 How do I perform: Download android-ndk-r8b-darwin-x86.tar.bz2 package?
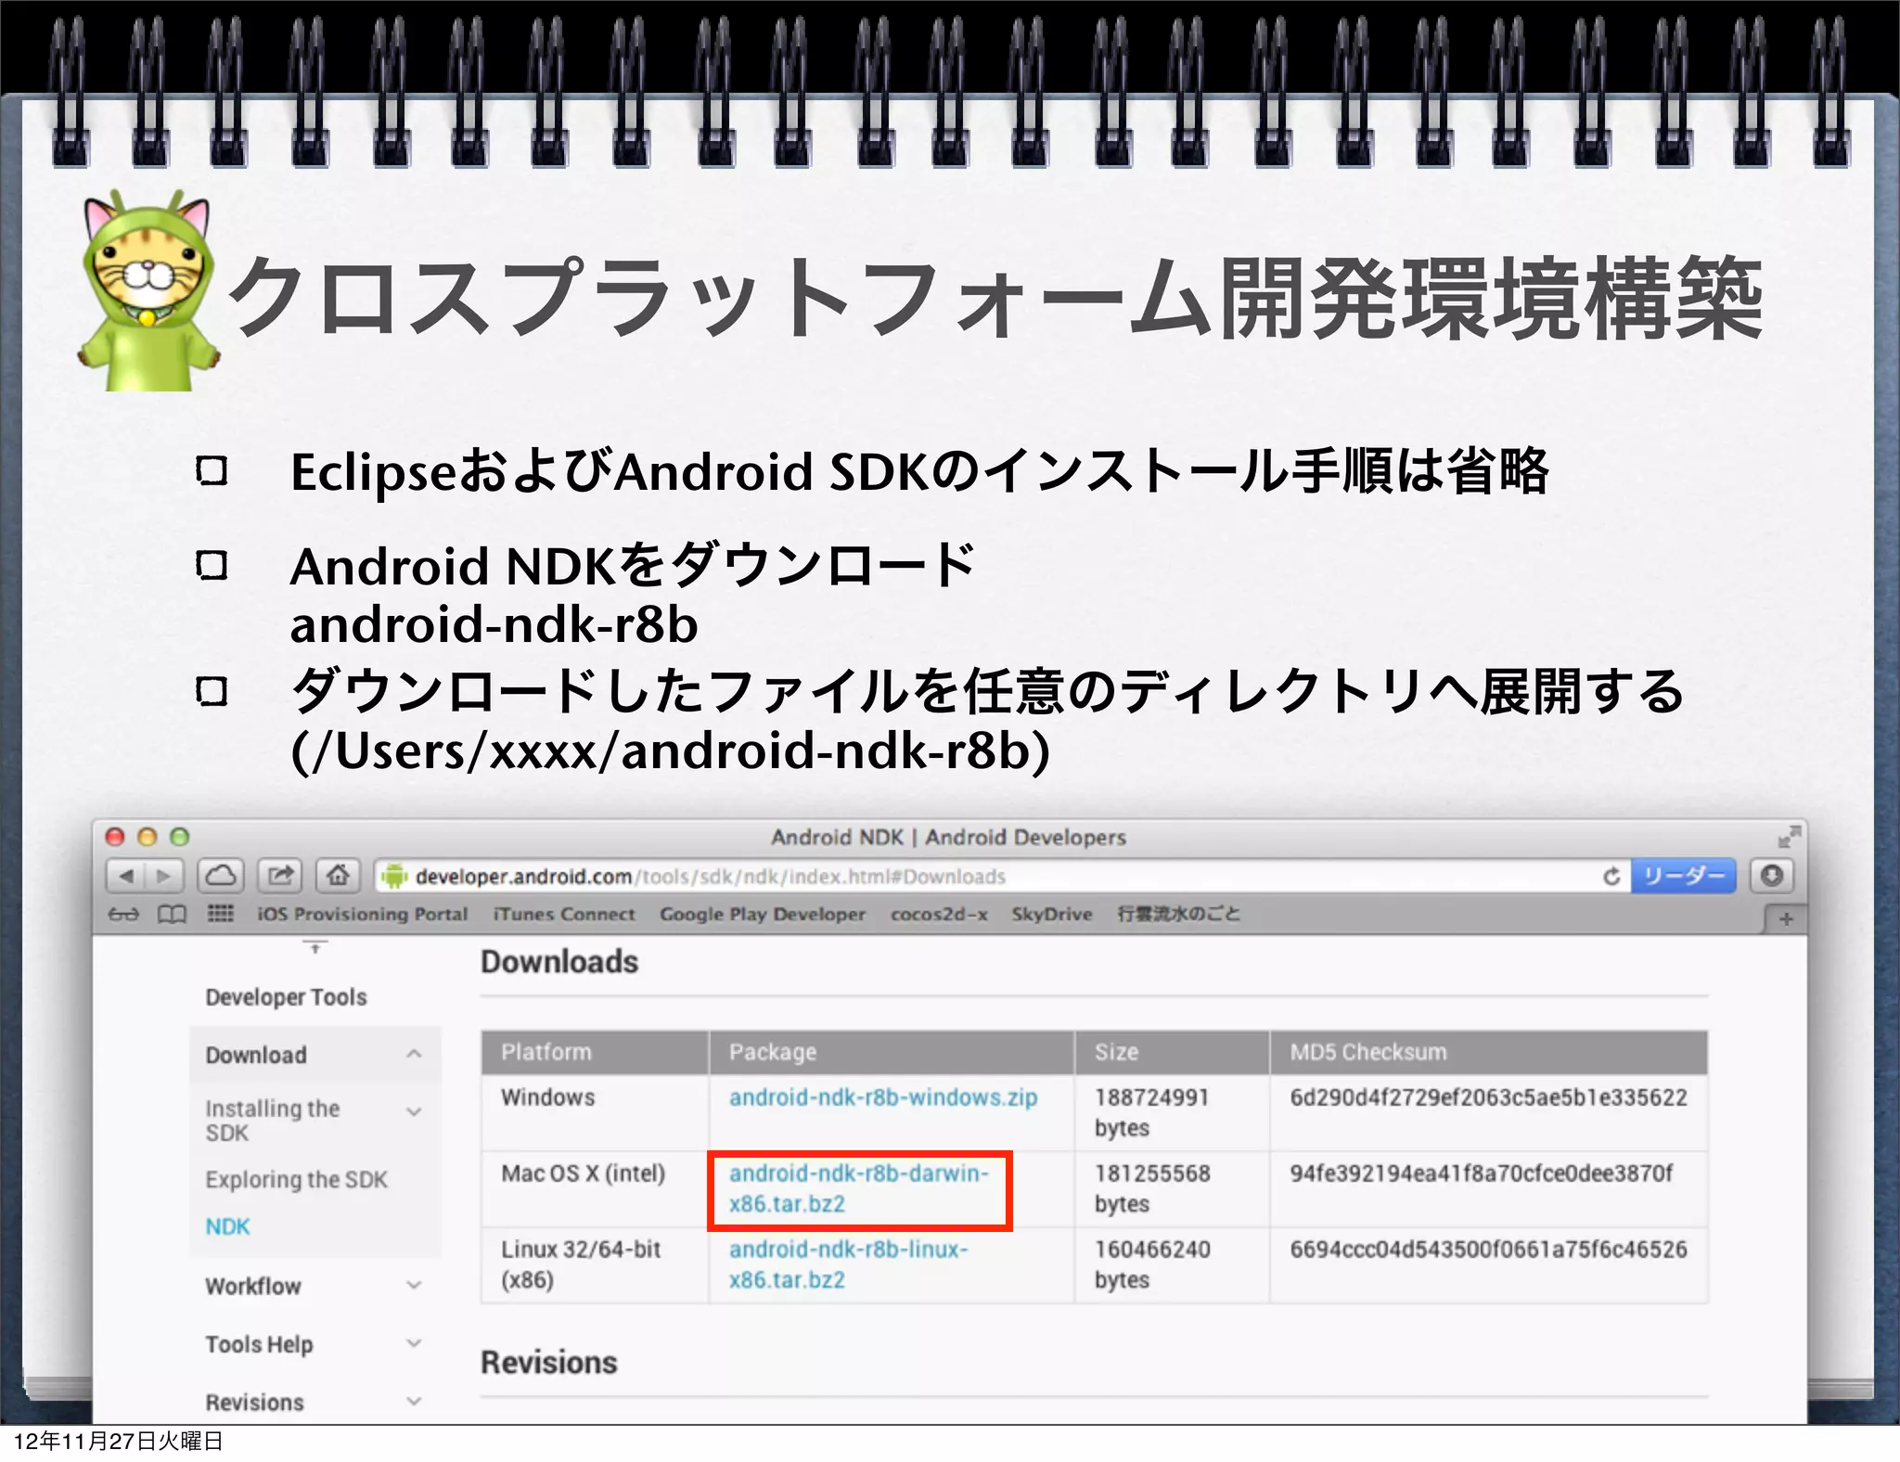[859, 1188]
